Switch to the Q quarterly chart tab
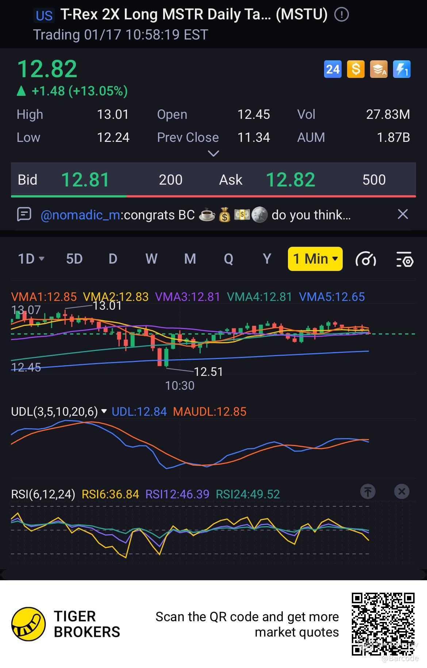Screen dimensions: 427x668 coord(228,259)
